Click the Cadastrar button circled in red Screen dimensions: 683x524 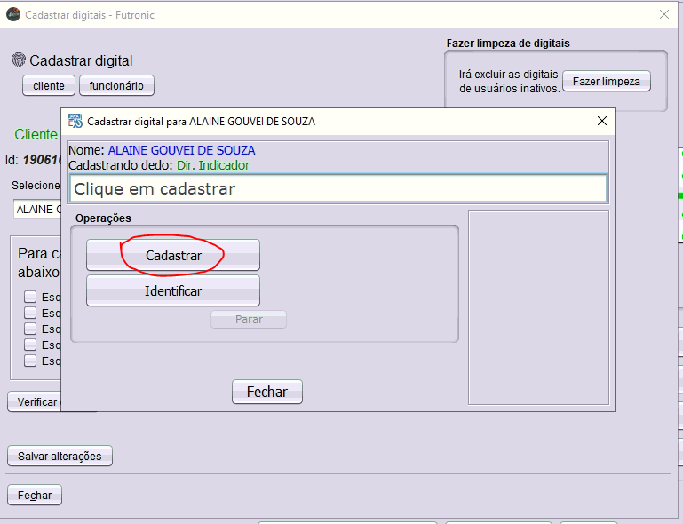click(x=173, y=255)
